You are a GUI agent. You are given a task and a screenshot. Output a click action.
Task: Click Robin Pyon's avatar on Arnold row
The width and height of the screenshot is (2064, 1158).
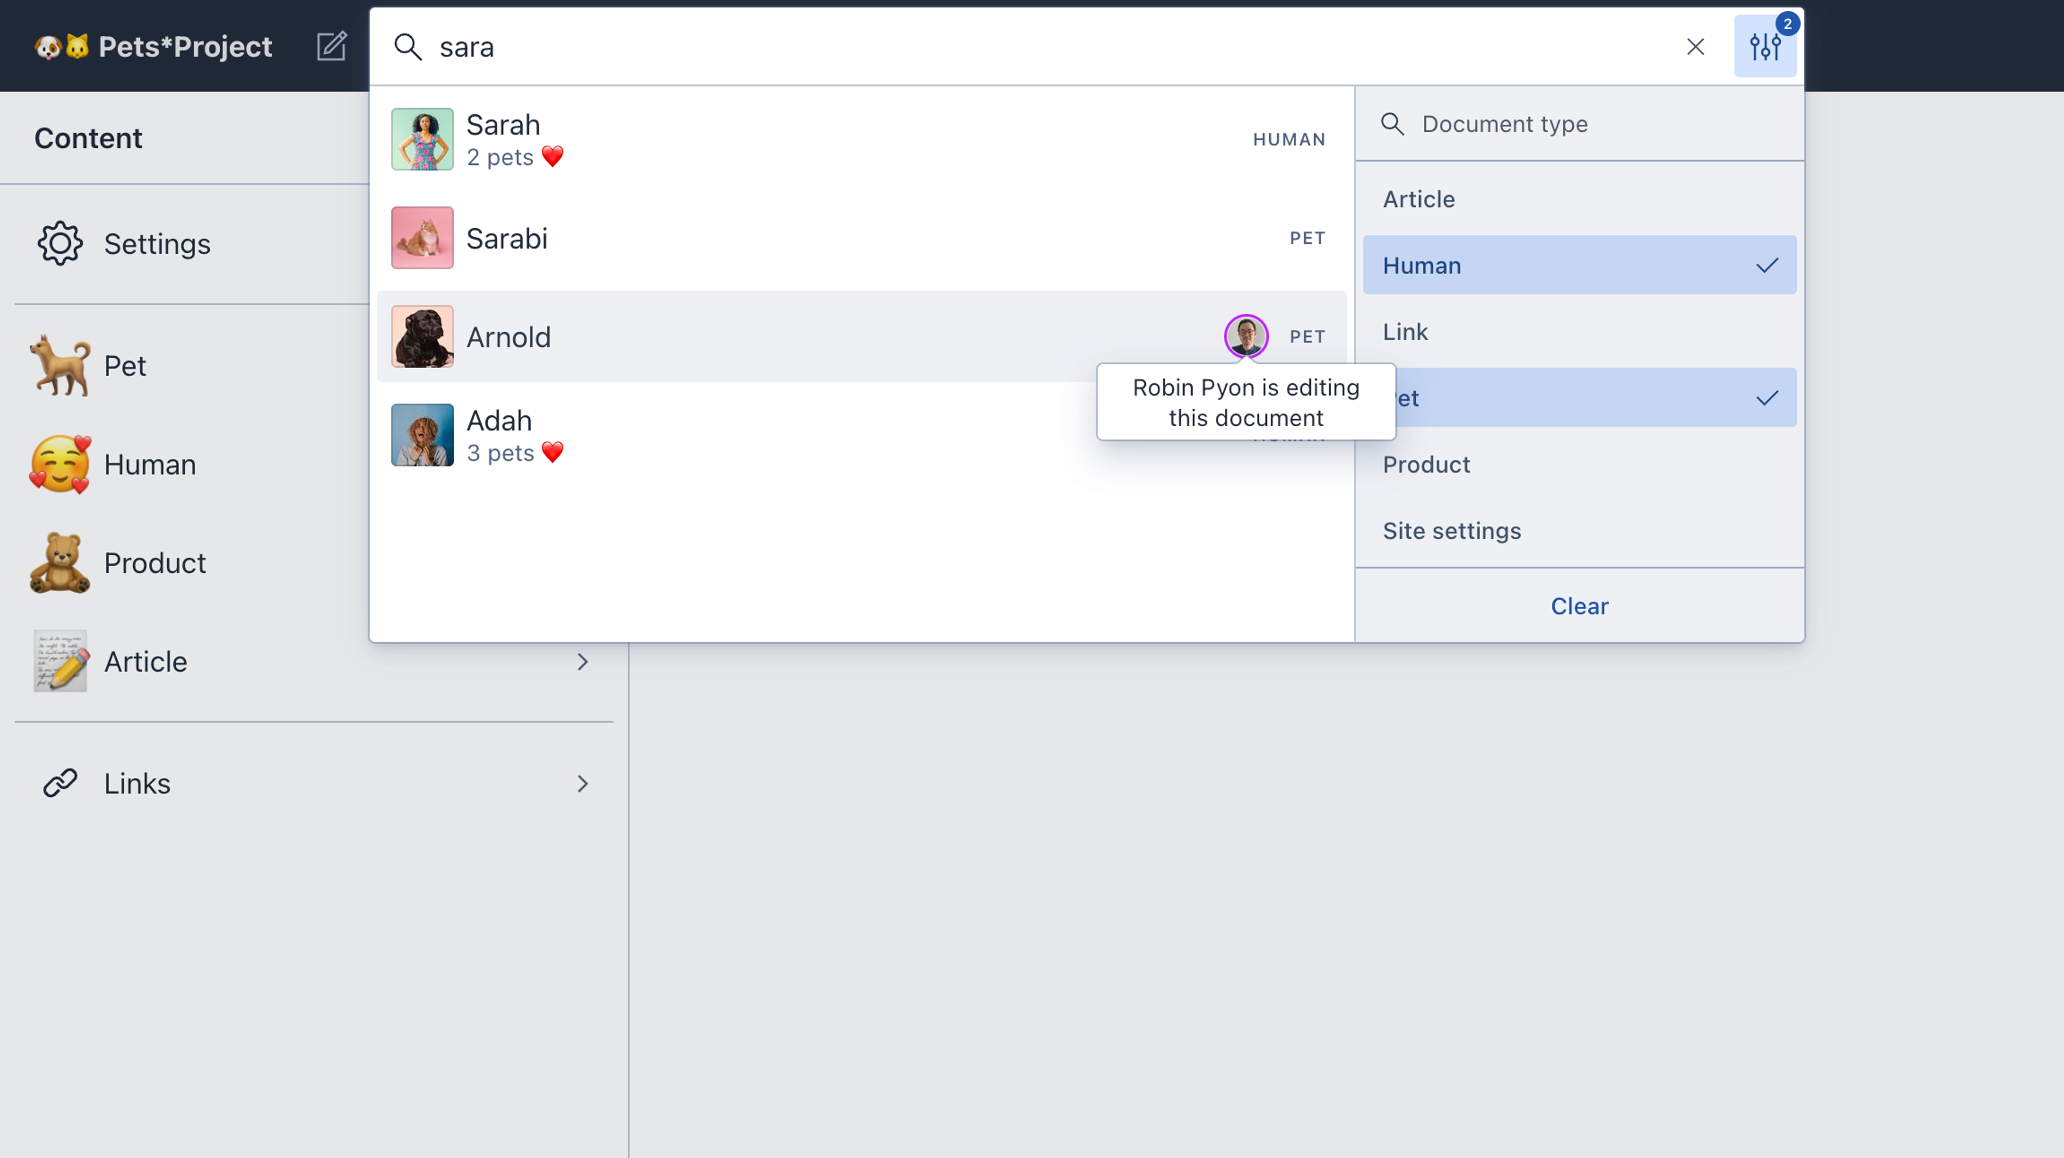coord(1246,336)
